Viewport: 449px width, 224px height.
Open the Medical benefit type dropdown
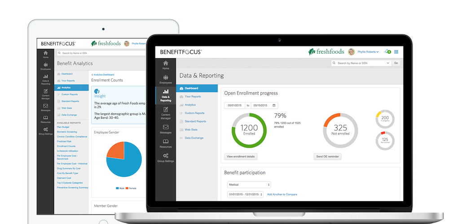(249, 185)
